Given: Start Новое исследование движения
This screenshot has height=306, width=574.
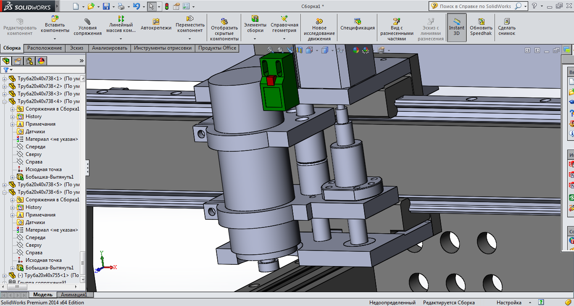Looking at the screenshot, I should click(319, 21).
